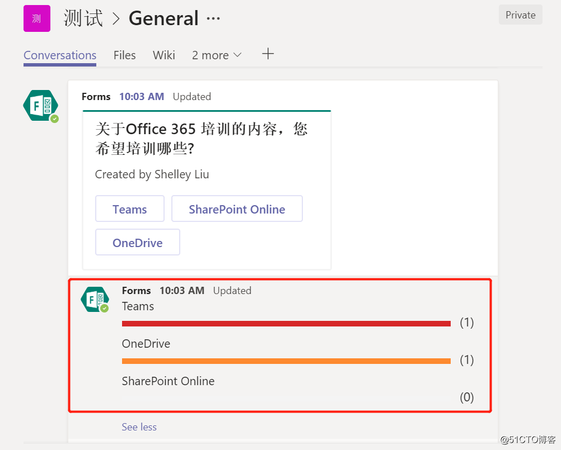Image resolution: width=561 pixels, height=450 pixels.
Task: Click the (1) count beside the Teams bar
Action: tap(466, 323)
